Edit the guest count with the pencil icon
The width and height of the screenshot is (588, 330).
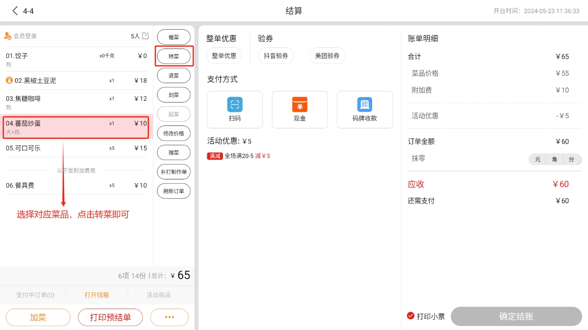tap(145, 36)
